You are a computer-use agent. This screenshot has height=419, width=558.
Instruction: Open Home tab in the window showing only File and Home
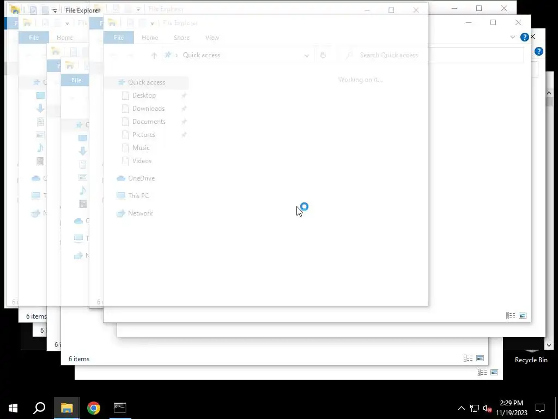(64, 38)
